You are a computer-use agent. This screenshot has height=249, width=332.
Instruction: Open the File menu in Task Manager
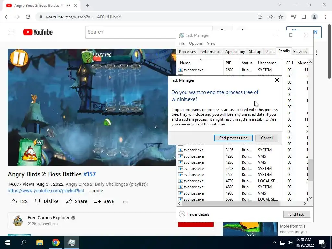click(182, 43)
